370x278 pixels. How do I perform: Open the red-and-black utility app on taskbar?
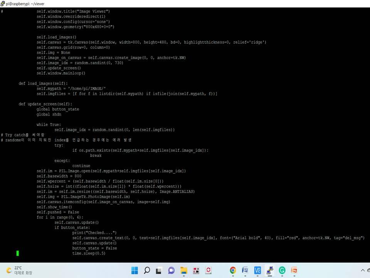click(196, 270)
